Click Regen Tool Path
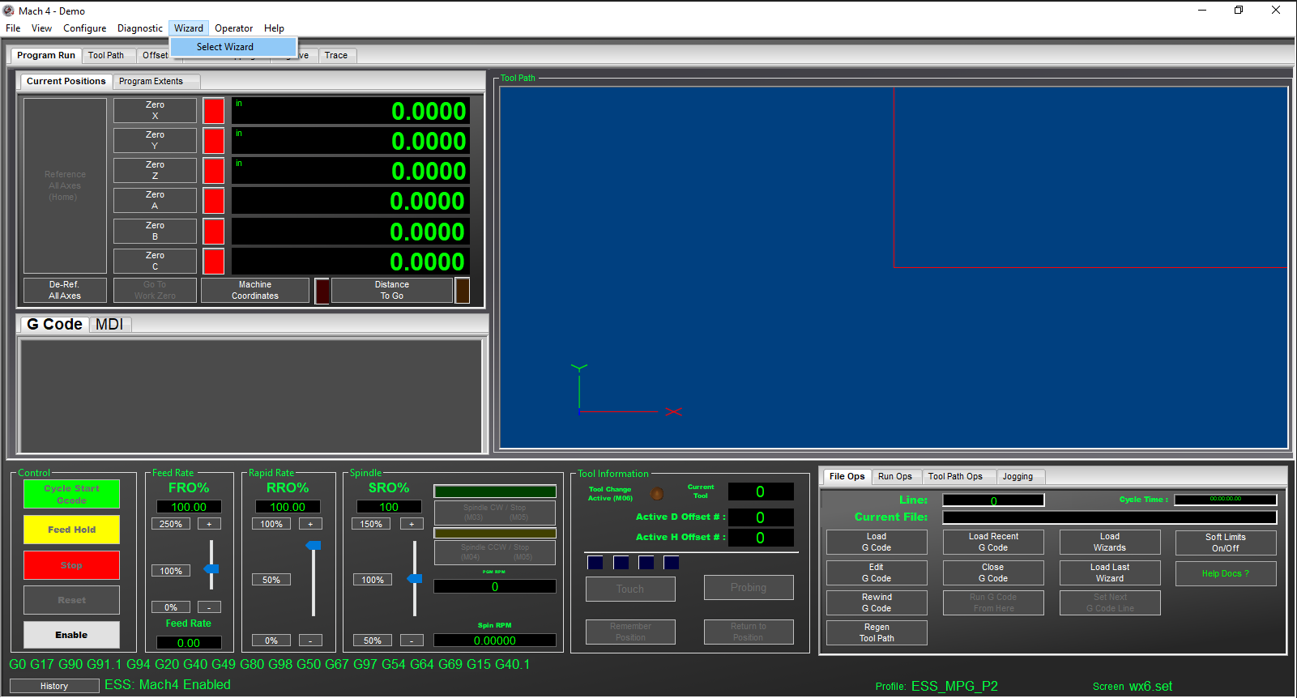The height and width of the screenshot is (698, 1297). (x=877, y=633)
